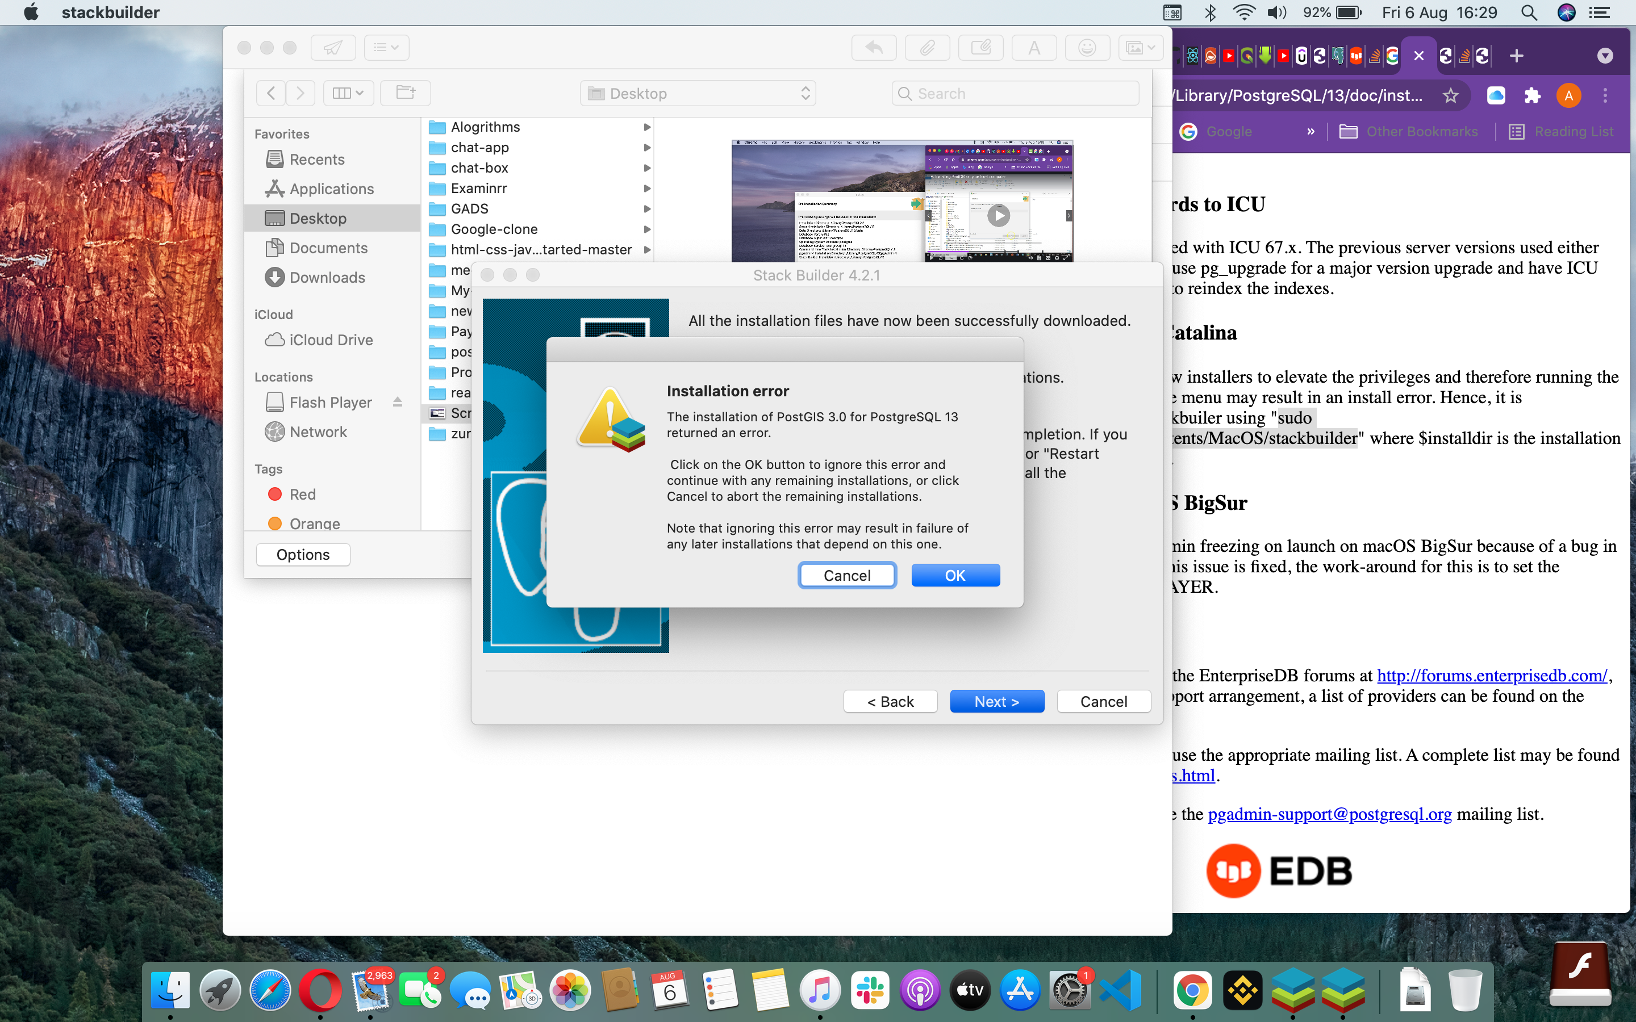Go forward in file dialog navigation

[300, 93]
